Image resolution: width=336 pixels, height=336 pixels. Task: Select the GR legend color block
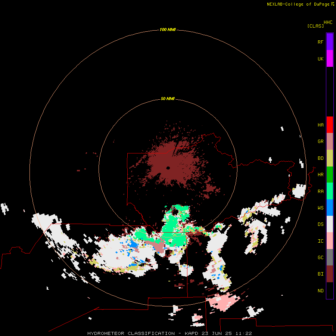click(330, 141)
